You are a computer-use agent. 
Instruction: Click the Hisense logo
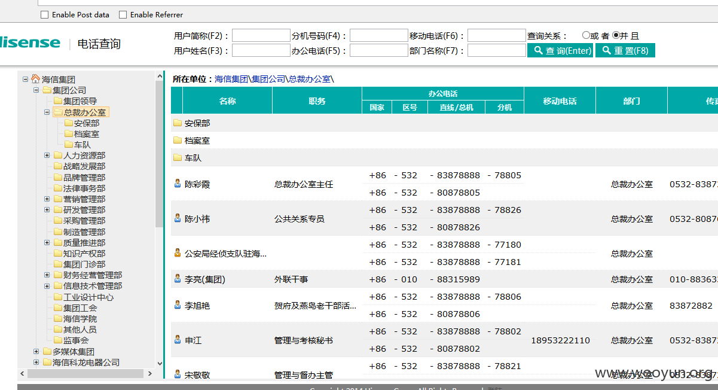click(x=30, y=42)
